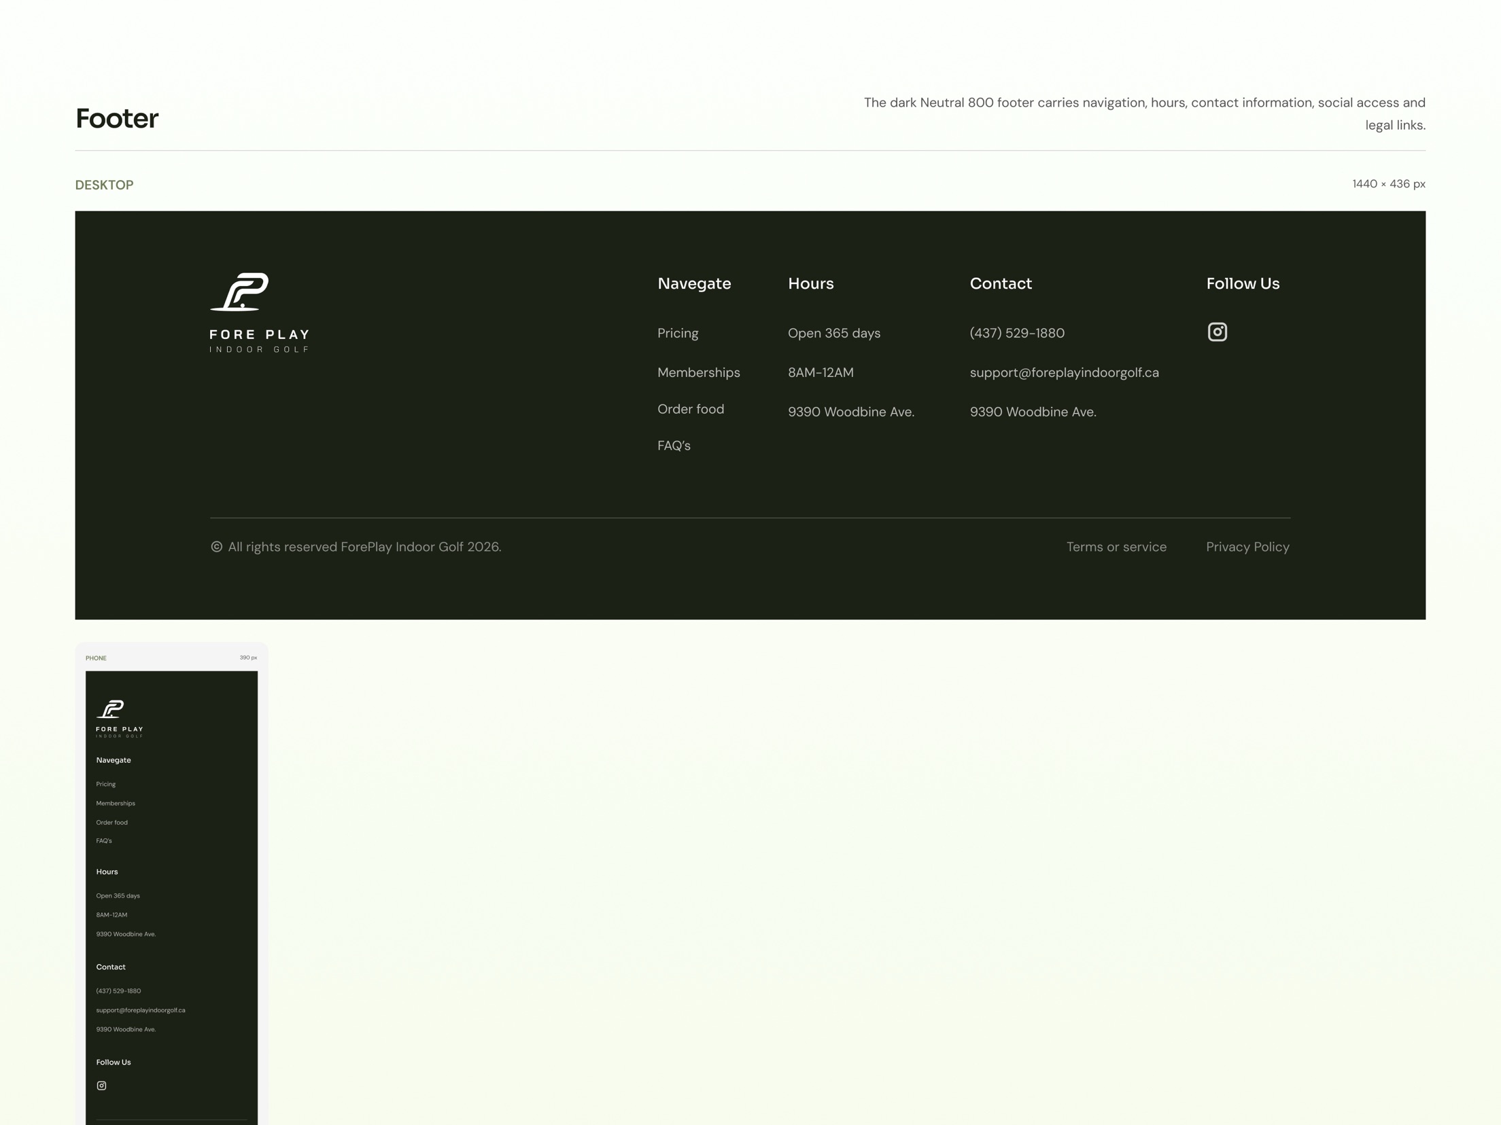Click the Footer page title
The image size is (1501, 1125).
point(117,119)
